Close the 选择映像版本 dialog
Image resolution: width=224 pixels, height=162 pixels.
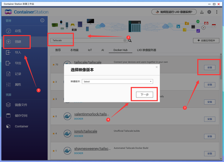[157, 67]
